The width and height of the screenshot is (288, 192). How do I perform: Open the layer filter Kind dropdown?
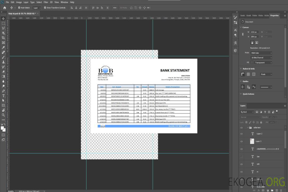pyautogui.click(x=247, y=112)
